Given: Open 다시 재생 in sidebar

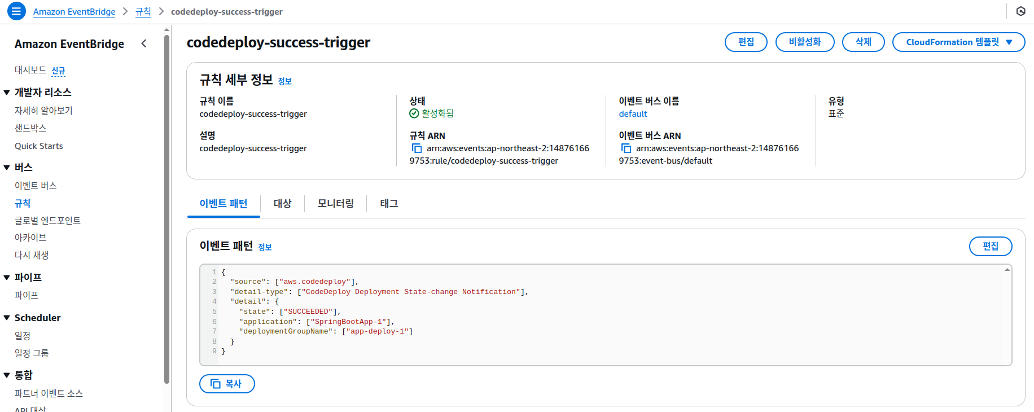Looking at the screenshot, I should pyautogui.click(x=32, y=255).
